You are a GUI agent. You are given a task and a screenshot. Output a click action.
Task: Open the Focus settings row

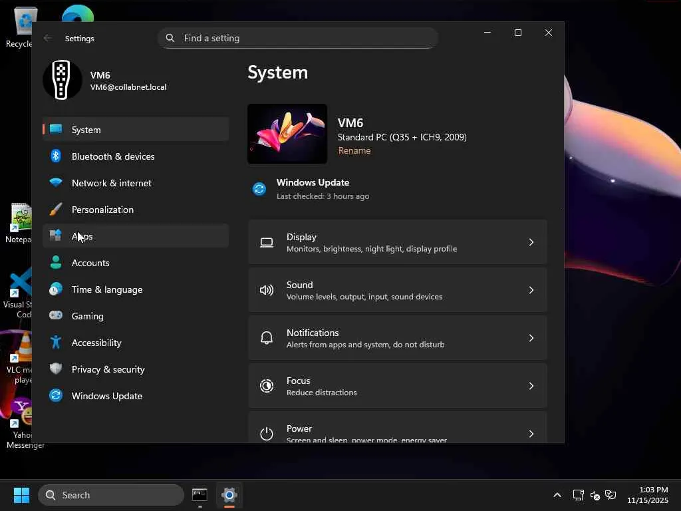(397, 386)
